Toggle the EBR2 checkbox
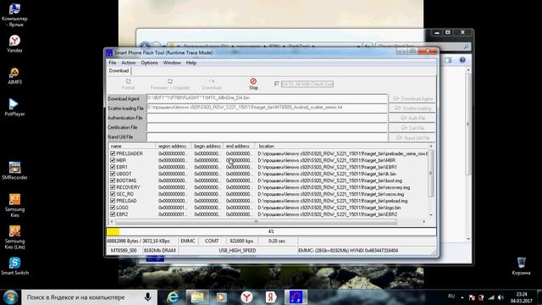Viewport: 542px width, 305px height. pyautogui.click(x=113, y=214)
